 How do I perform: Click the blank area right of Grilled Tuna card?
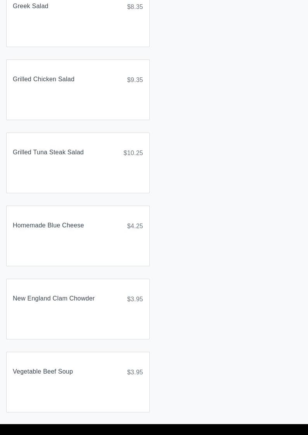pyautogui.click(x=229, y=163)
